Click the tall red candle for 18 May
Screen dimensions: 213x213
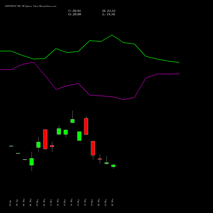[x=86, y=126]
